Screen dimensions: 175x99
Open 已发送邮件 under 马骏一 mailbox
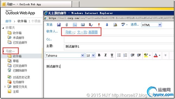tap(20, 66)
